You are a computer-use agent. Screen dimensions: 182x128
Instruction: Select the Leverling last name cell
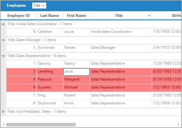[x=50, y=72]
